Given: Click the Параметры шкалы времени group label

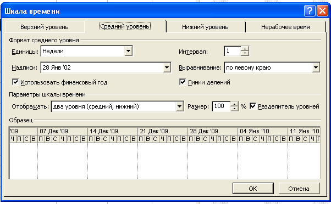Looking at the screenshot, I should click(x=47, y=94).
